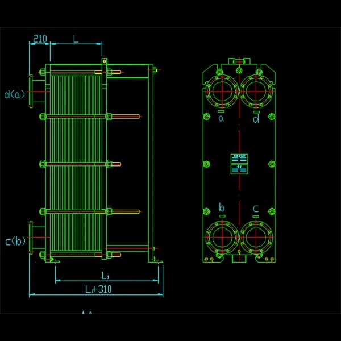Click the lifting lug atop the side view
Image resolution: width=341 pixels, height=341 pixels.
(105, 61)
